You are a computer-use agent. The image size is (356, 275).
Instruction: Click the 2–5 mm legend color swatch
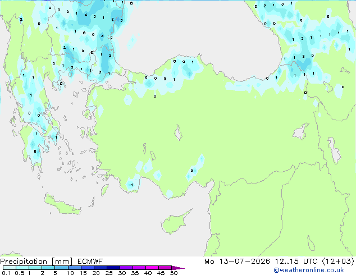pyautogui.click(x=48, y=268)
